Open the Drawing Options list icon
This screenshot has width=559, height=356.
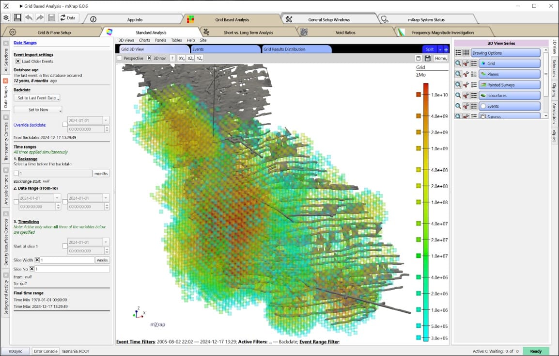[x=459, y=52]
